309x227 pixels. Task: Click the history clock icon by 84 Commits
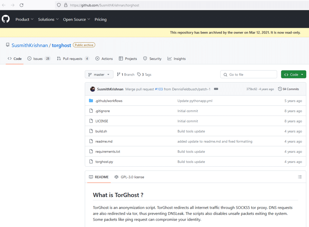(x=280, y=89)
